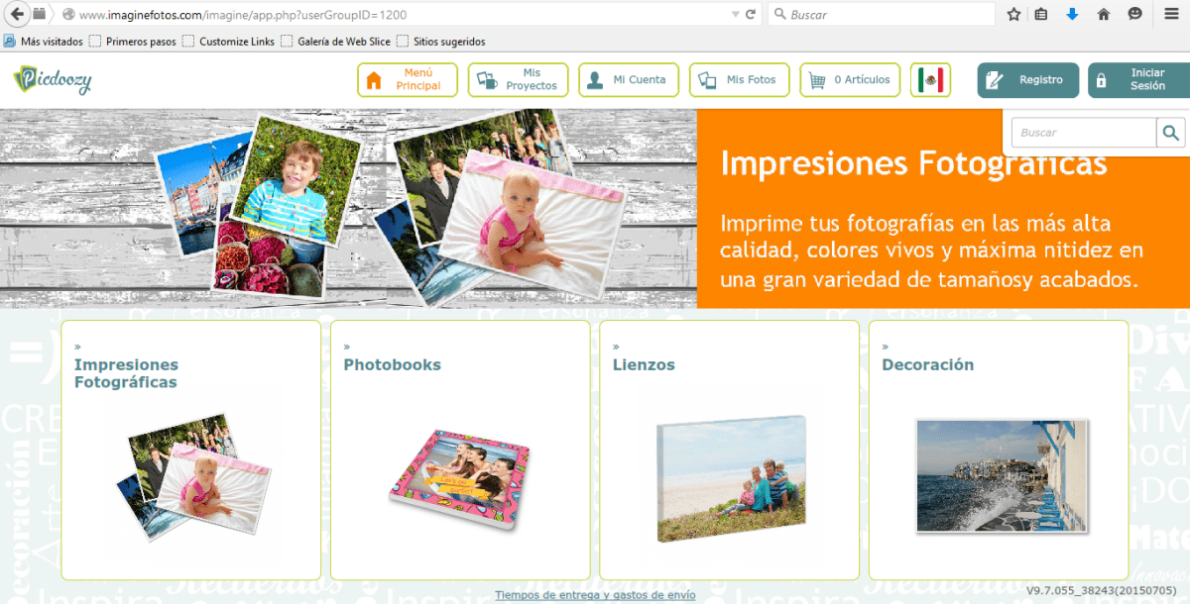Open the Decoración category image

1000,476
